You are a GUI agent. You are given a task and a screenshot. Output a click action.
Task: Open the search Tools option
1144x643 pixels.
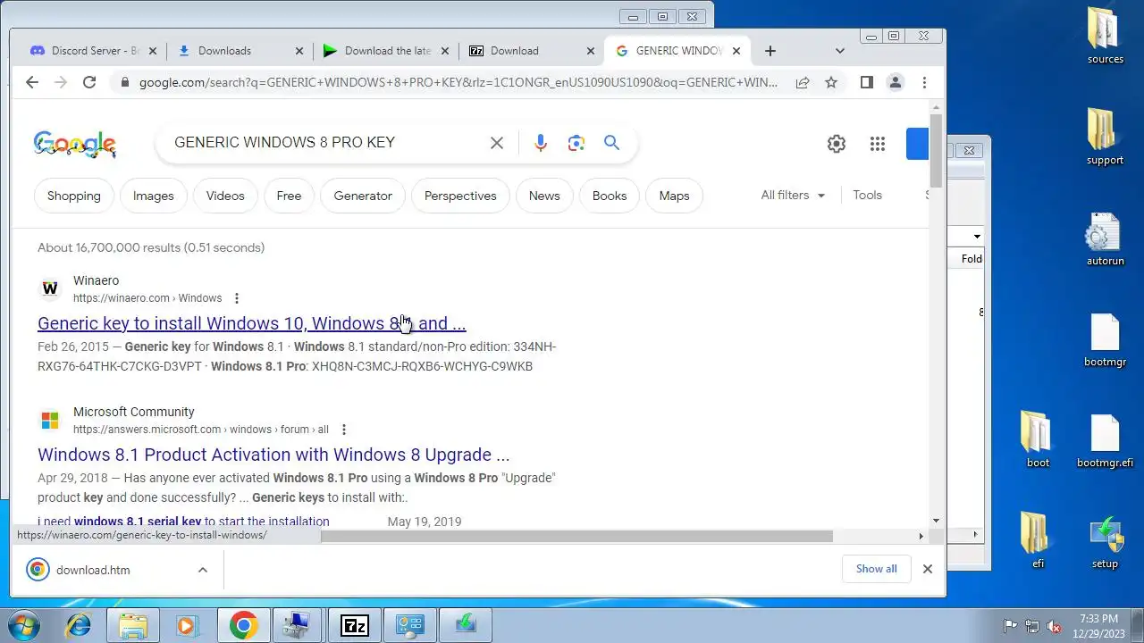867,195
